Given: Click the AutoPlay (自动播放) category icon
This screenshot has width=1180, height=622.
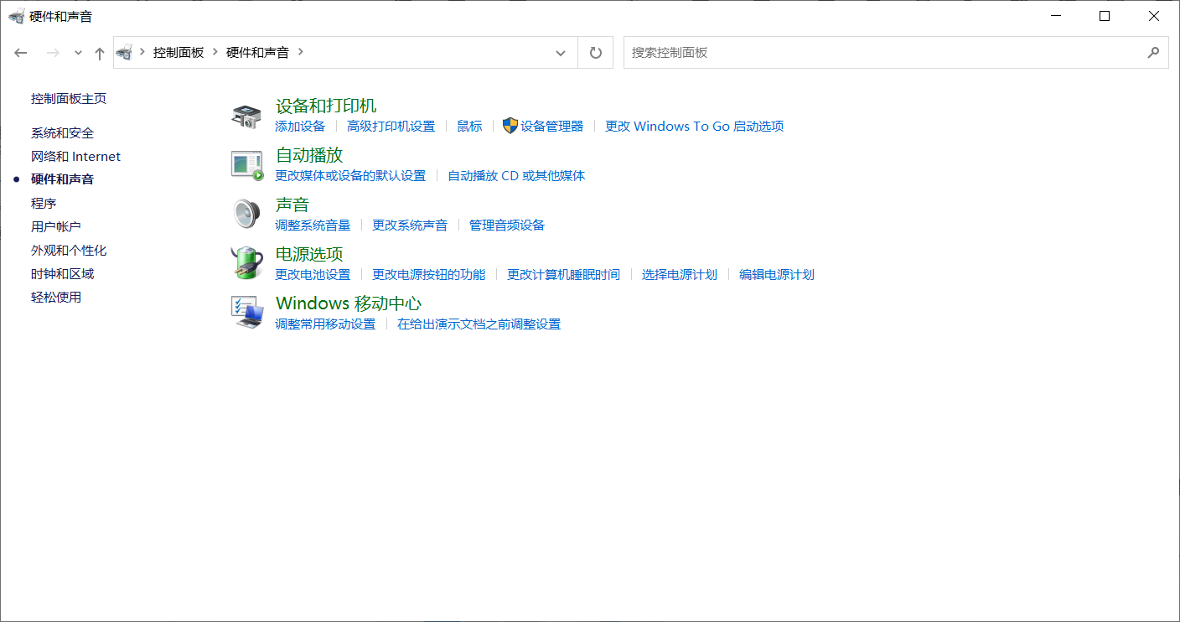Looking at the screenshot, I should pyautogui.click(x=247, y=165).
